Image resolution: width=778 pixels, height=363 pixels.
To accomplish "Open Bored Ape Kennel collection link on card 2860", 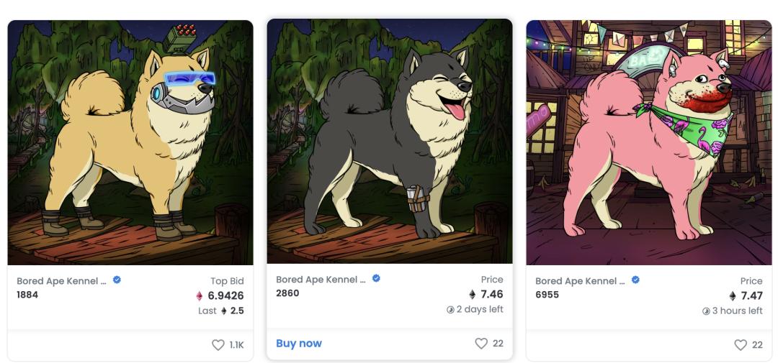I will coord(321,280).
